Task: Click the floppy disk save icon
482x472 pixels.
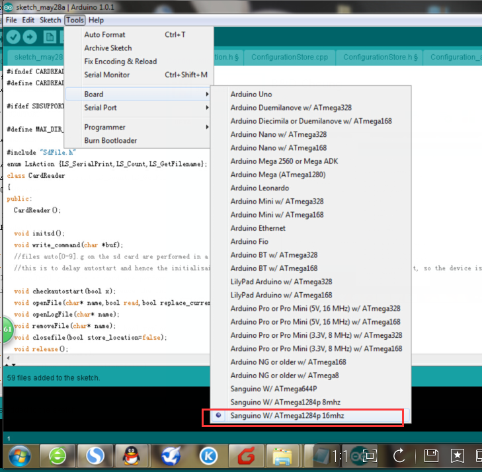Action: [x=431, y=455]
